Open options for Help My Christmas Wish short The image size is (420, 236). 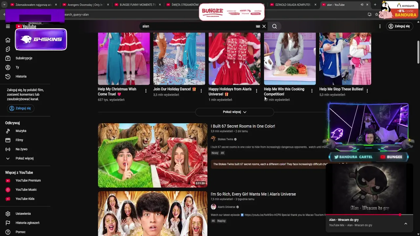tap(146, 91)
